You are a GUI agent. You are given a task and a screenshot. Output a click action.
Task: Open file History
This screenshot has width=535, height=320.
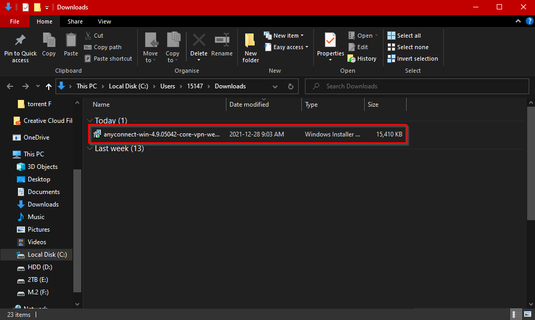(362, 59)
